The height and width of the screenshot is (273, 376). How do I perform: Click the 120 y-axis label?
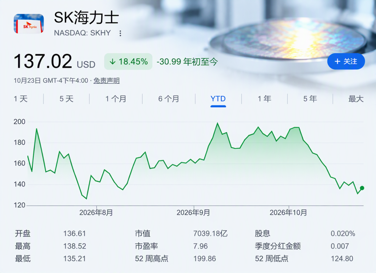(19, 205)
